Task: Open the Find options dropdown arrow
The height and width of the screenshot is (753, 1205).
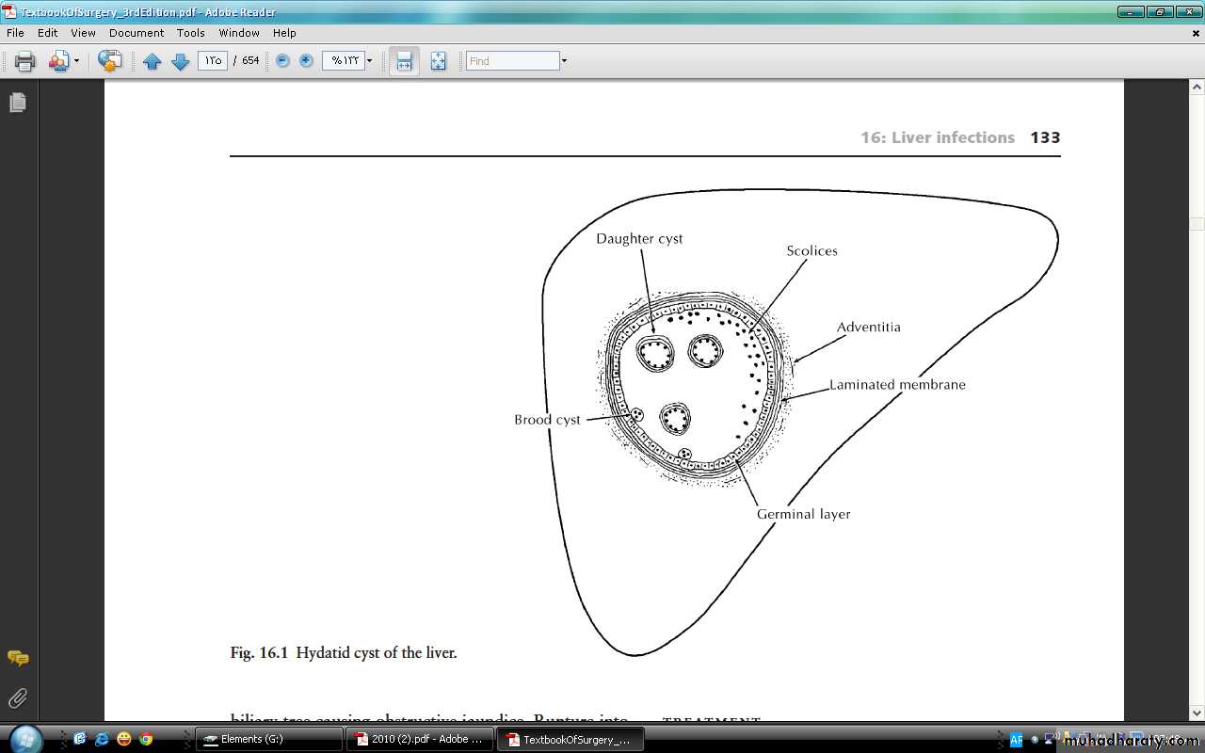Action: pos(564,61)
